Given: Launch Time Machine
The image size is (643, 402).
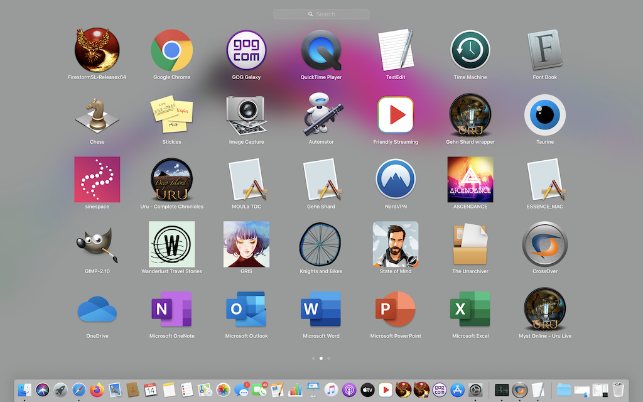Looking at the screenshot, I should click(470, 50).
